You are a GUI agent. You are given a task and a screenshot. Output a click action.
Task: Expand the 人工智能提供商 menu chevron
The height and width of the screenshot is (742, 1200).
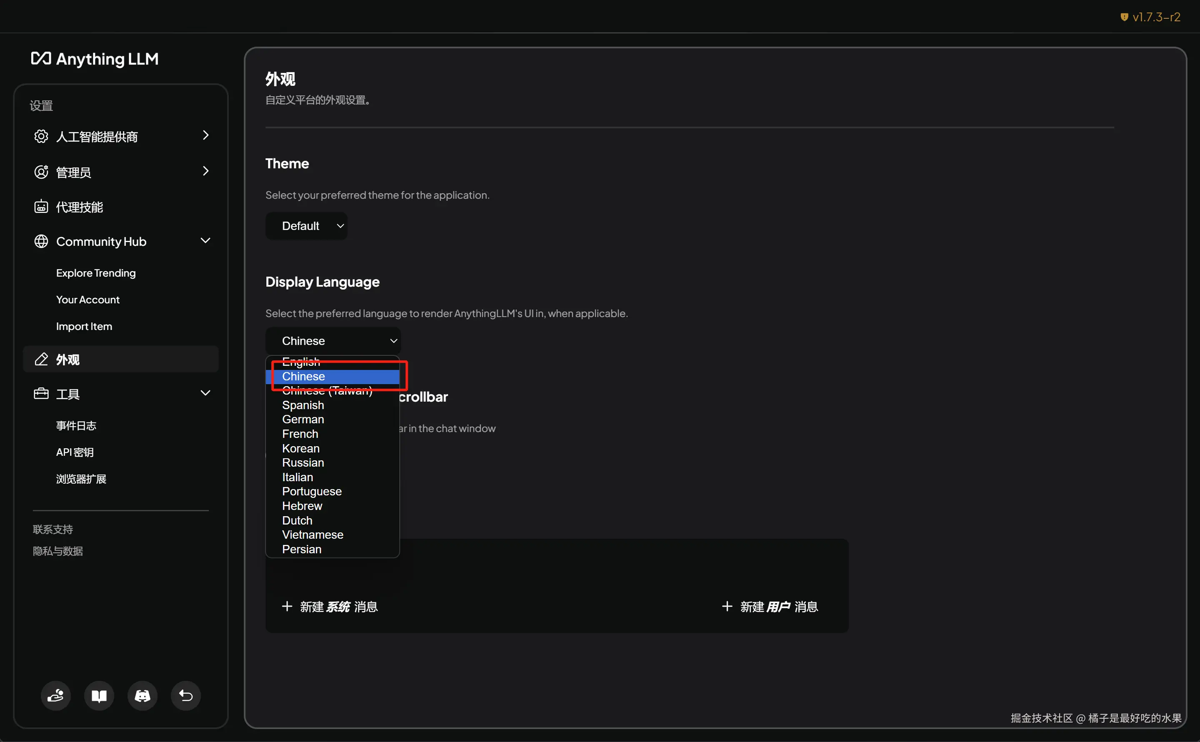tap(206, 135)
